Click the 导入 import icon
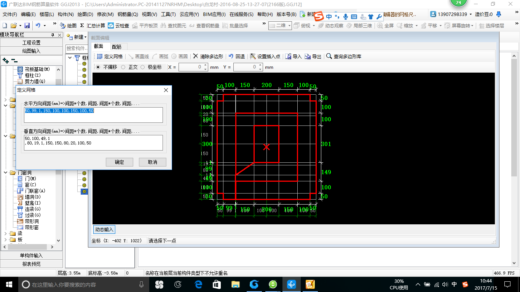 click(289, 56)
